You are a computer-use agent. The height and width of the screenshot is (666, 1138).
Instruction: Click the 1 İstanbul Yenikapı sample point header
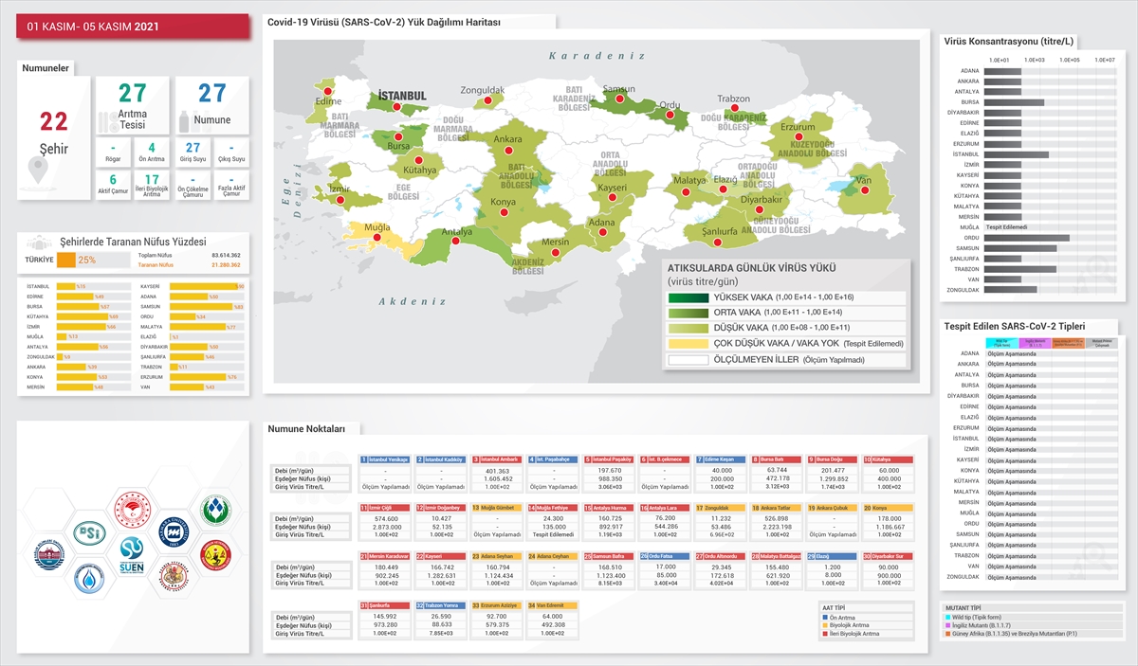pos(385,459)
